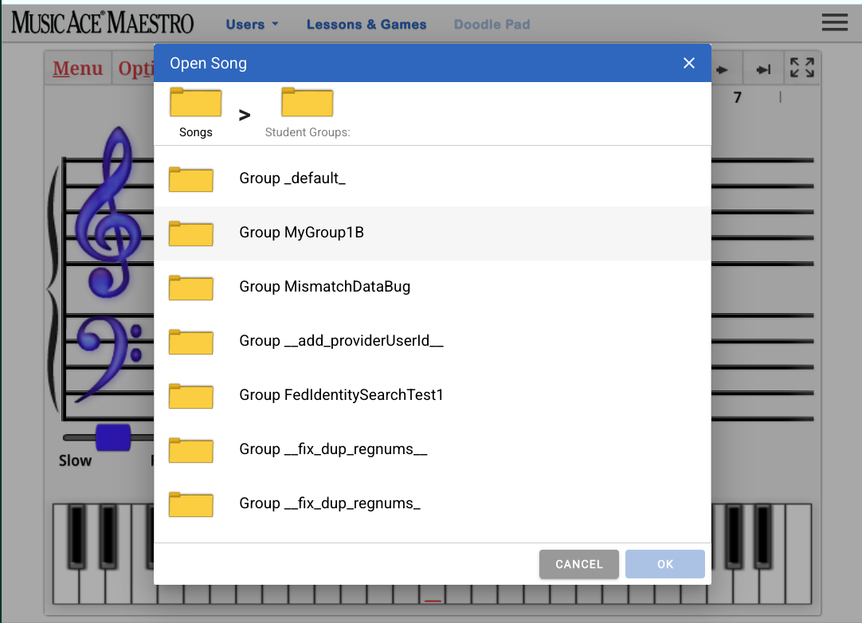This screenshot has height=623, width=862.
Task: Open folder icon for Group _default_
Action: pos(190,178)
